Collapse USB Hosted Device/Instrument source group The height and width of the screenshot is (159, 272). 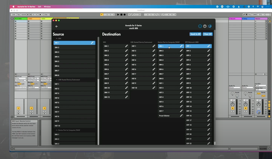point(56,80)
